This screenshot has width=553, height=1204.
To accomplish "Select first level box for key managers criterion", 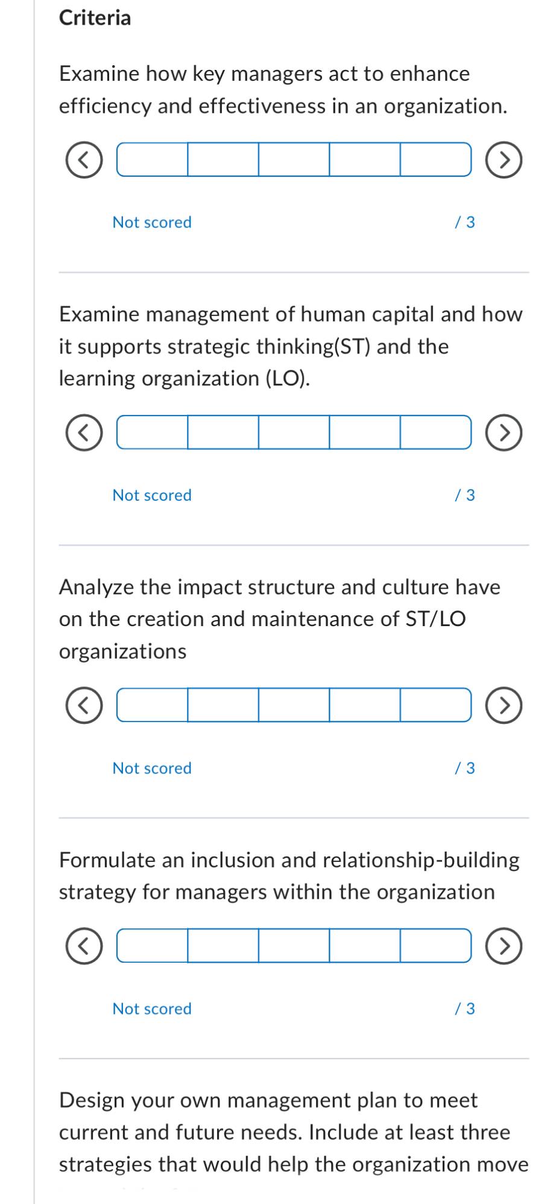I will (152, 160).
